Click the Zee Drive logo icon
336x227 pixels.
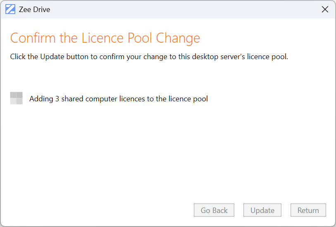coord(10,10)
